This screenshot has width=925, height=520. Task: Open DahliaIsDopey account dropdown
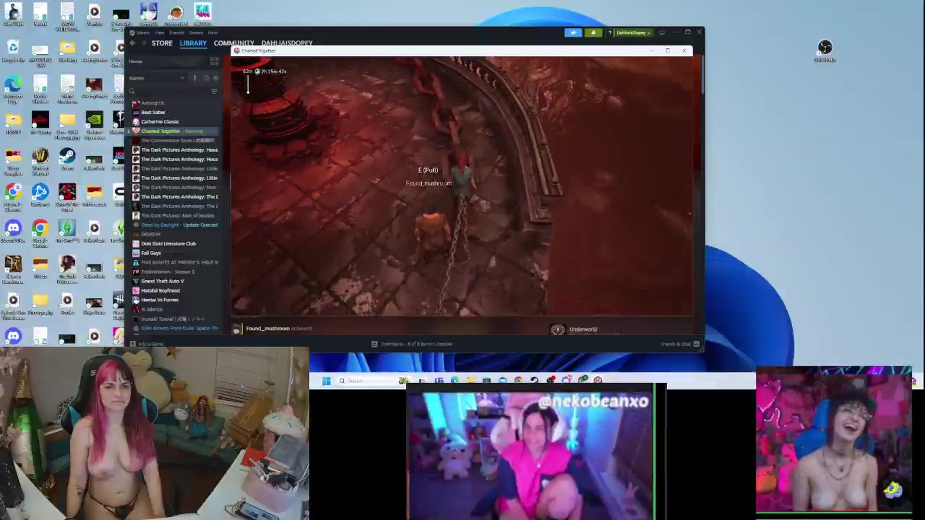633,33
